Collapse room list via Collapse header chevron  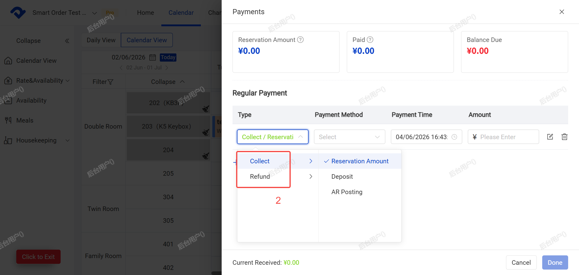[182, 82]
